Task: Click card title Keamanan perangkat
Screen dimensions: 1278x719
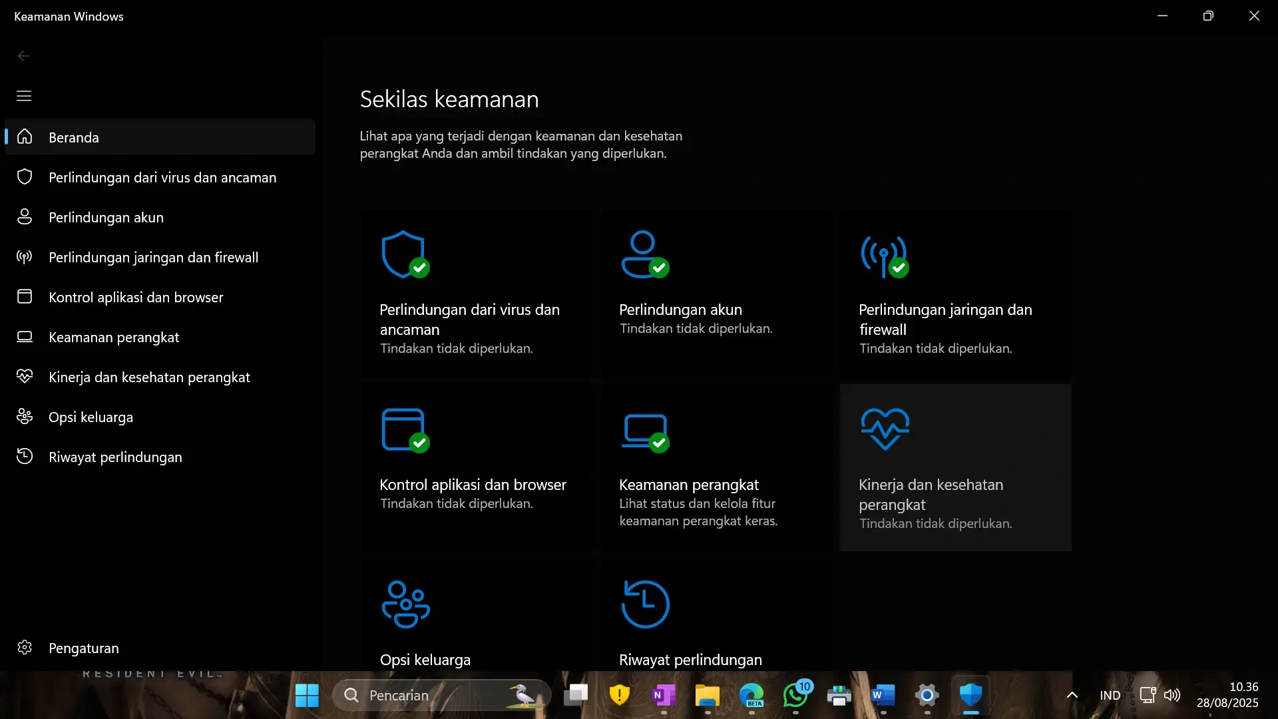Action: 689,485
